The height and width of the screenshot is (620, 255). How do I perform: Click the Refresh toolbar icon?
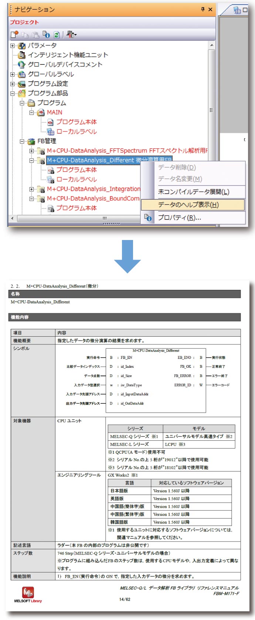57,35
